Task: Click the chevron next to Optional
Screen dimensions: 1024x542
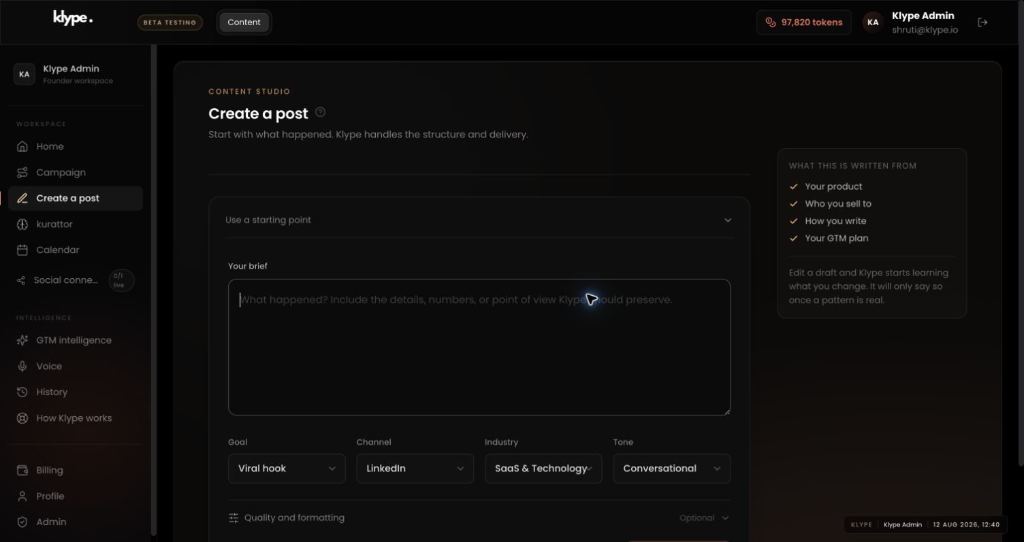Action: [725, 518]
